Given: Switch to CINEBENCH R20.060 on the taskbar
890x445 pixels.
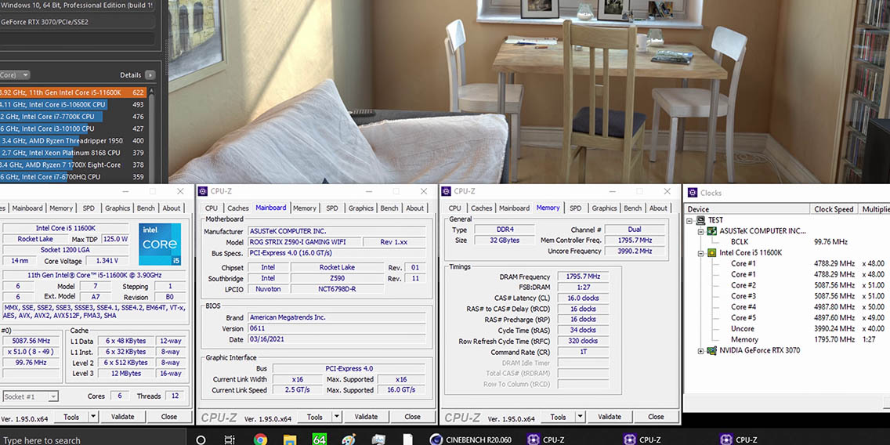Looking at the screenshot, I should (x=471, y=440).
